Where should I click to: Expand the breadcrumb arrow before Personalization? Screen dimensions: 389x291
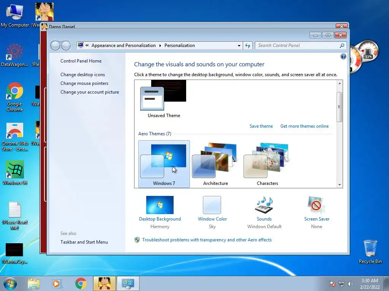pos(160,45)
